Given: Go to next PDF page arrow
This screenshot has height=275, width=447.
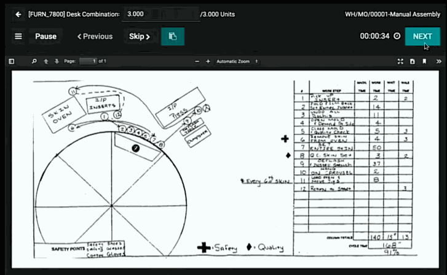Looking at the screenshot, I should click(57, 61).
